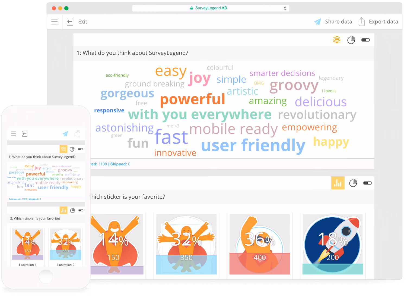The height and width of the screenshot is (297, 407).
Task: Click 'Answered: 1100' on the phone screen
Action: pyautogui.click(x=18, y=199)
